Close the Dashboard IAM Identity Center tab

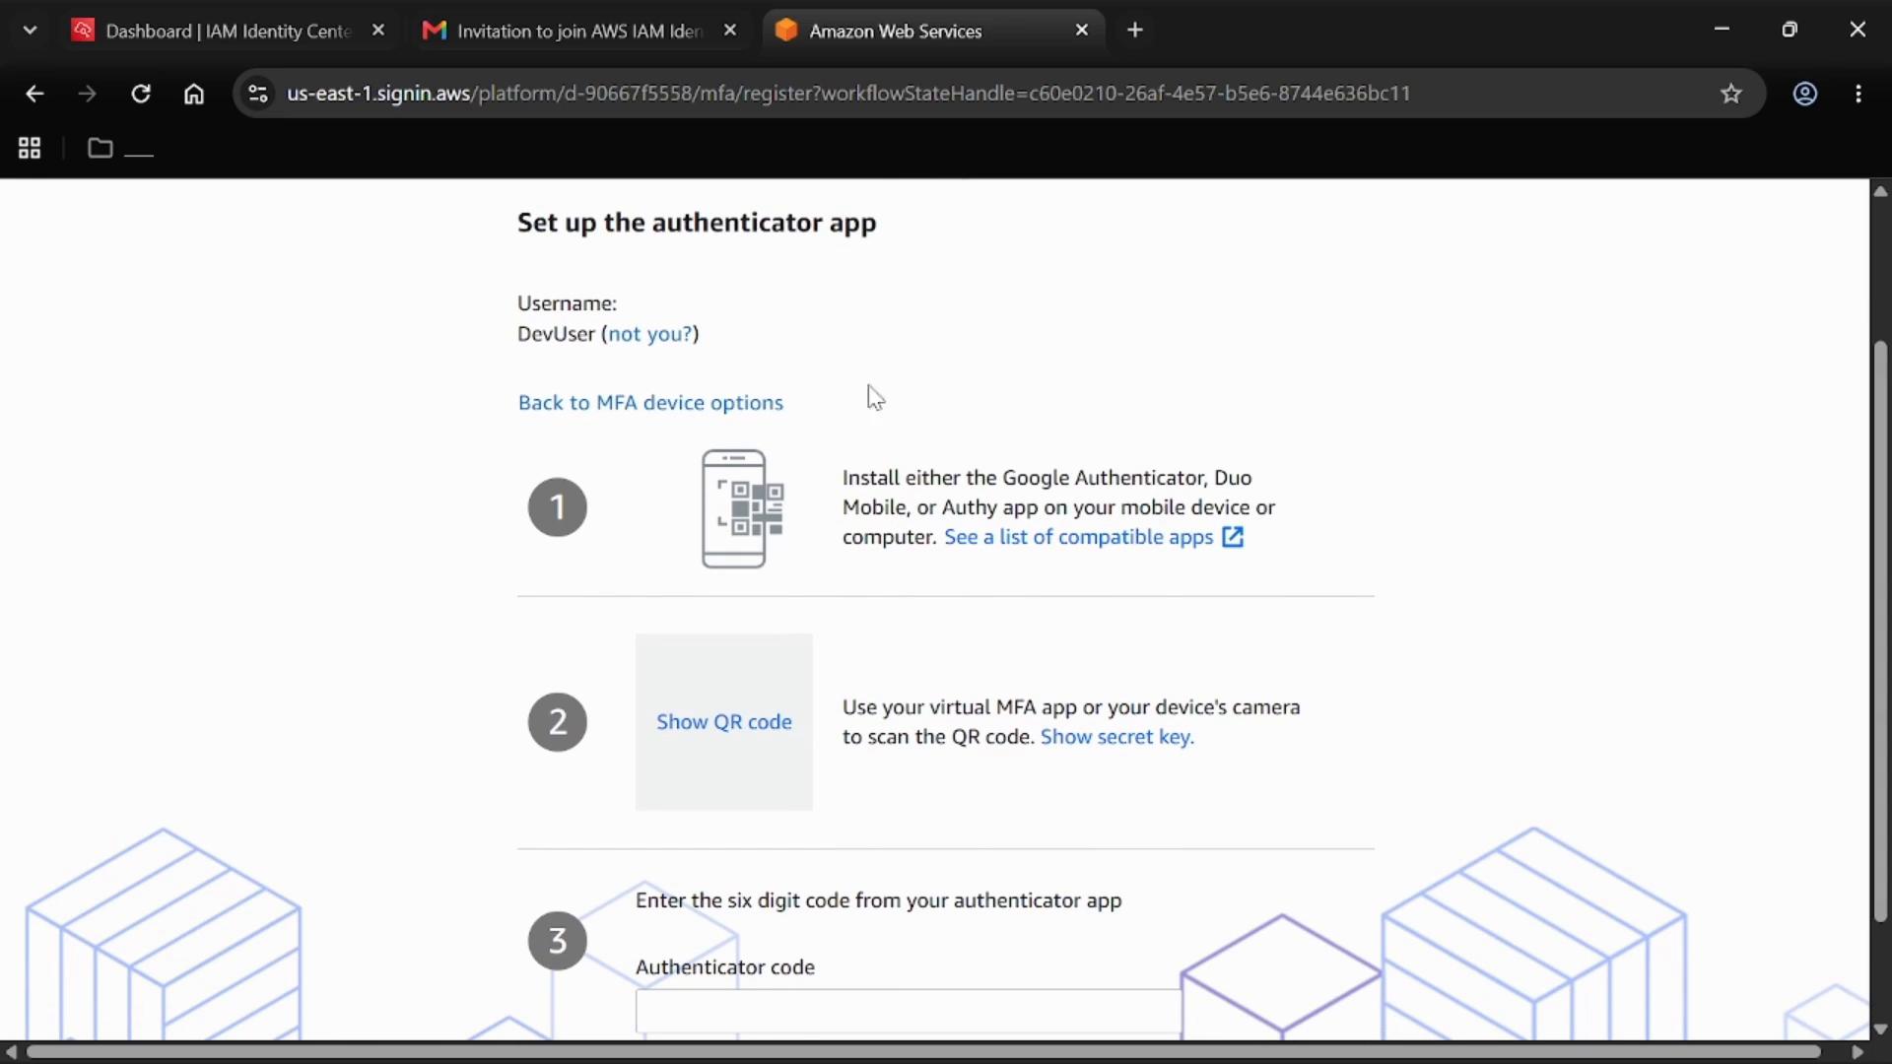pos(378,31)
